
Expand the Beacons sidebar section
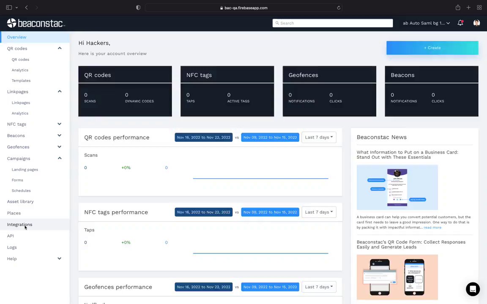tap(59, 136)
